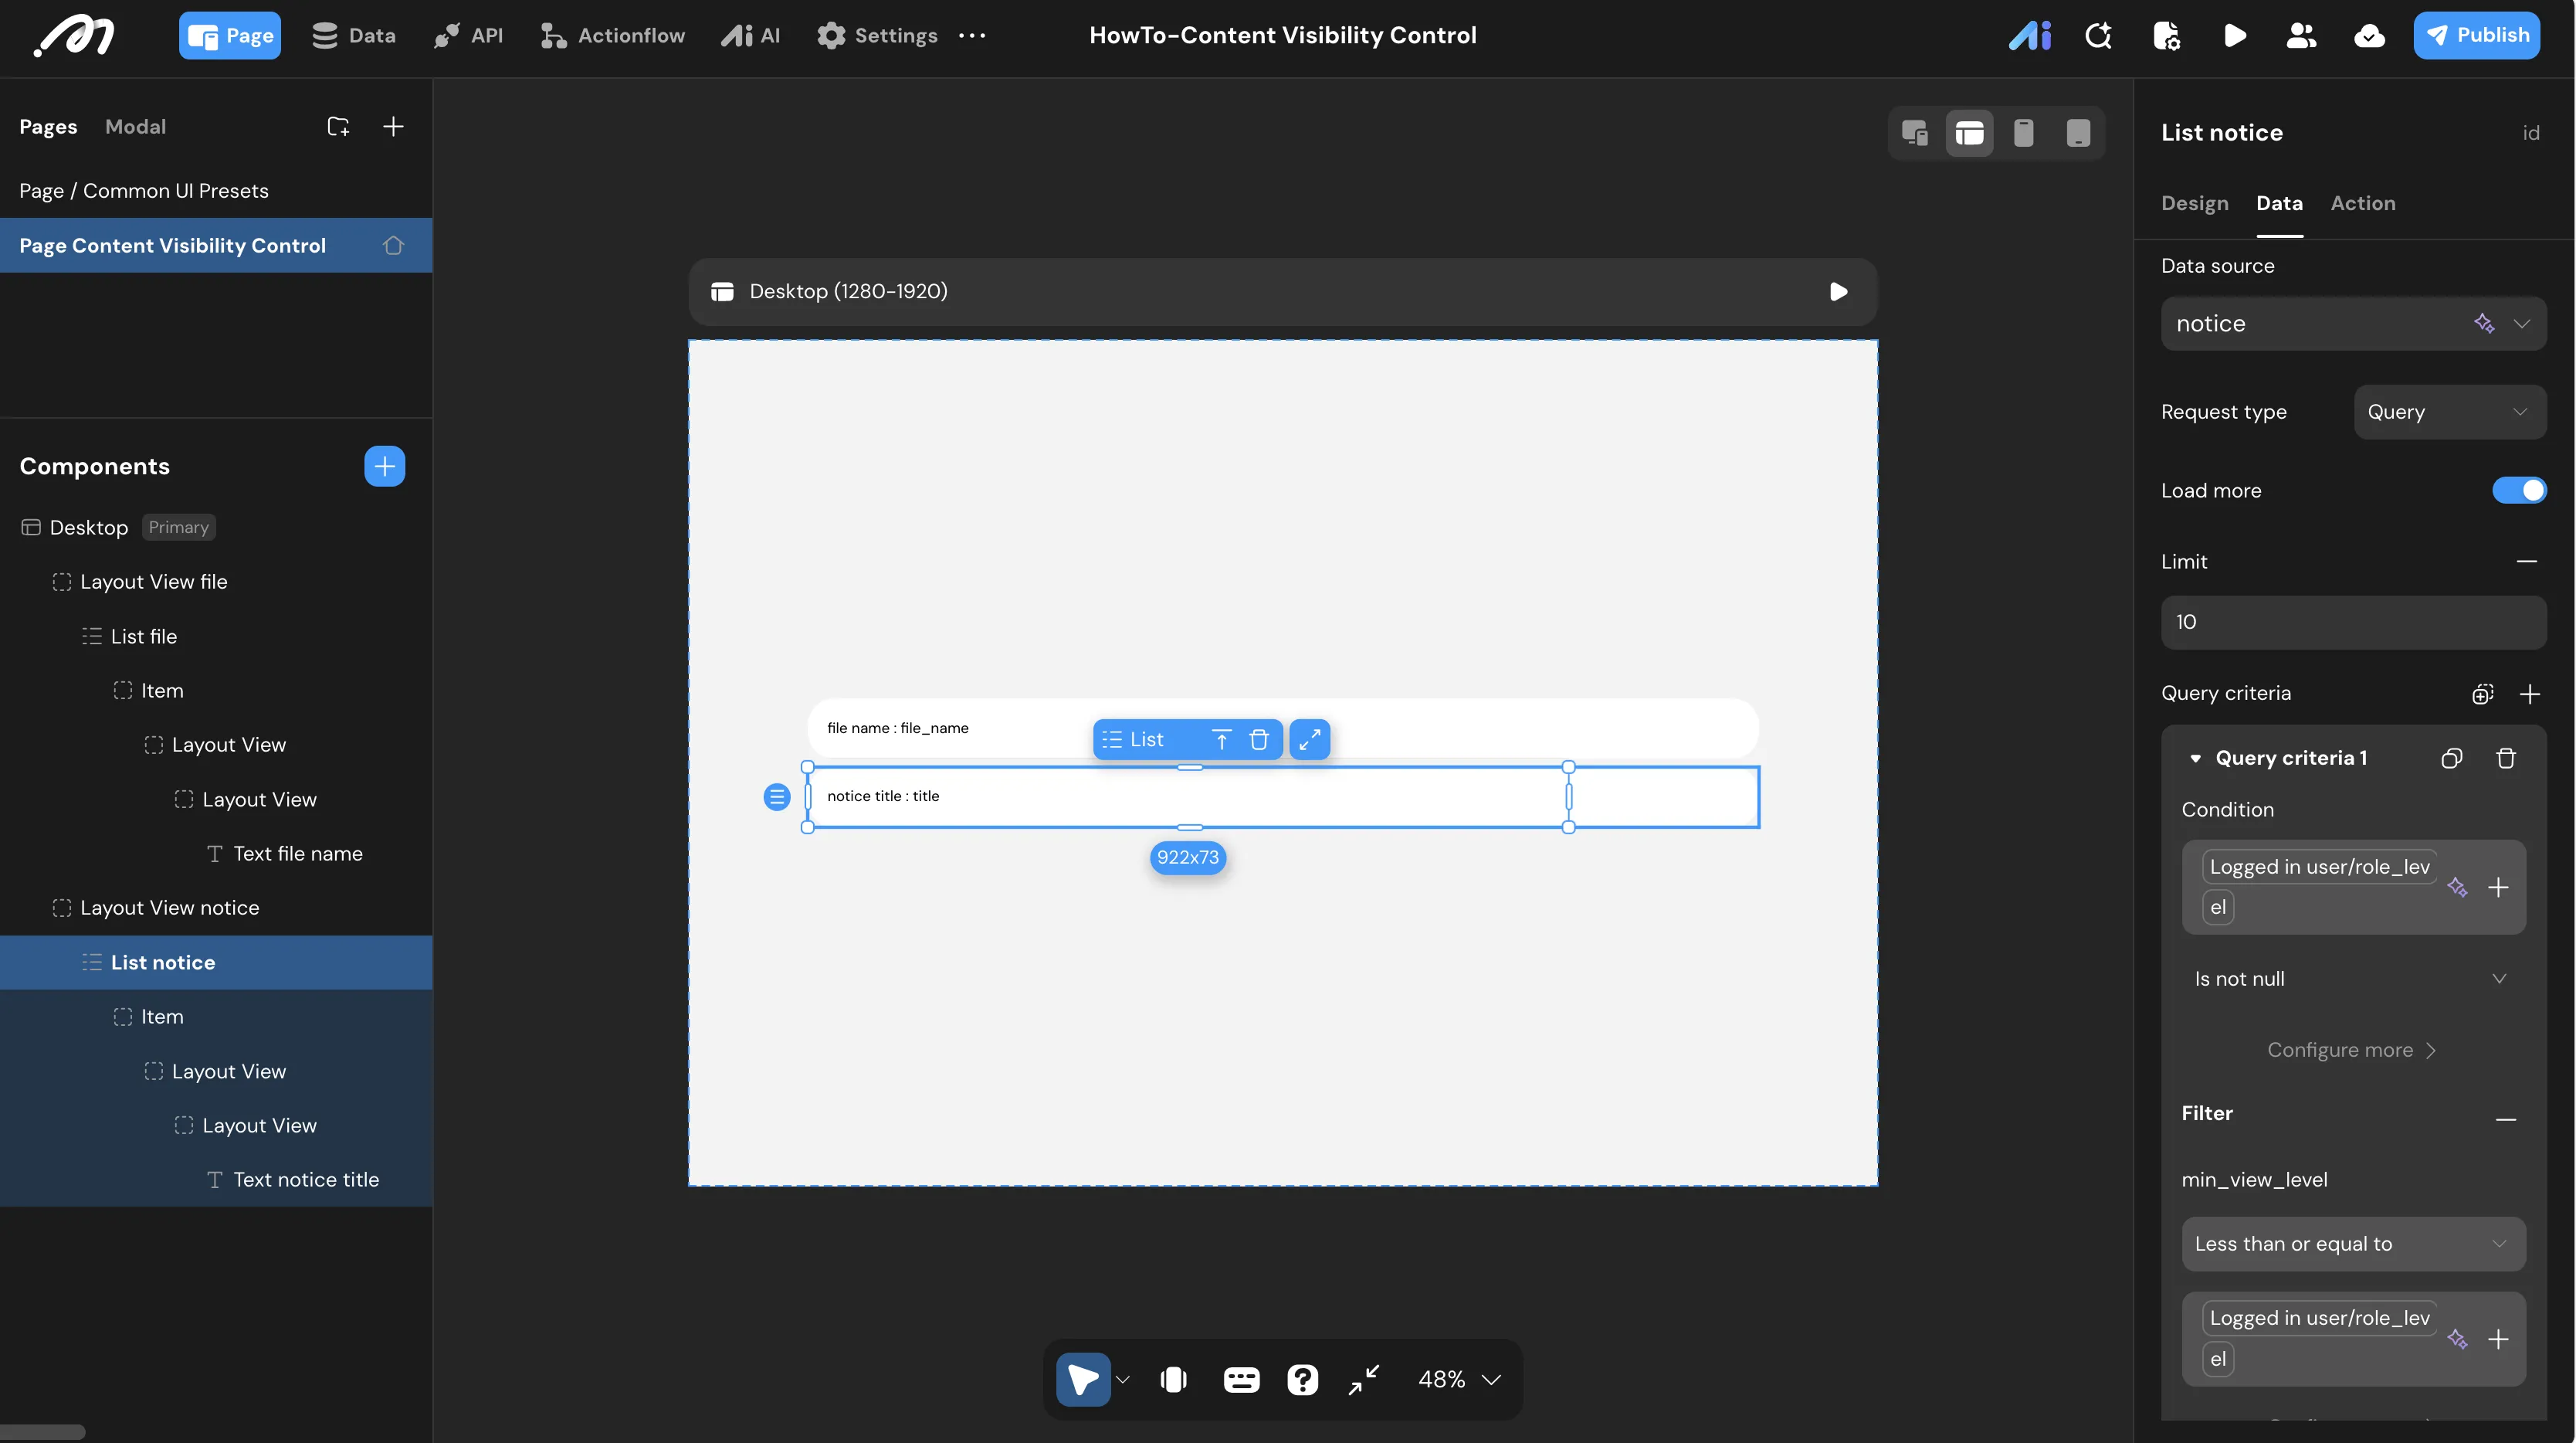Click the blue add component button
2576x1443 pixels.
(x=384, y=467)
